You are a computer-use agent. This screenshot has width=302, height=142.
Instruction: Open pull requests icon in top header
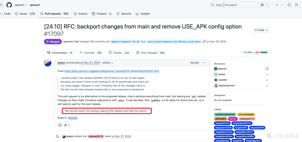297,5
